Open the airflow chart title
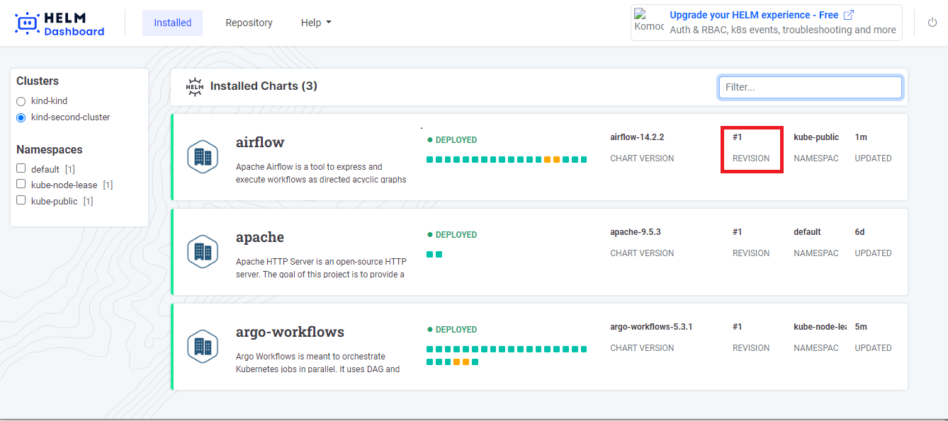Image resolution: width=948 pixels, height=421 pixels. click(260, 142)
